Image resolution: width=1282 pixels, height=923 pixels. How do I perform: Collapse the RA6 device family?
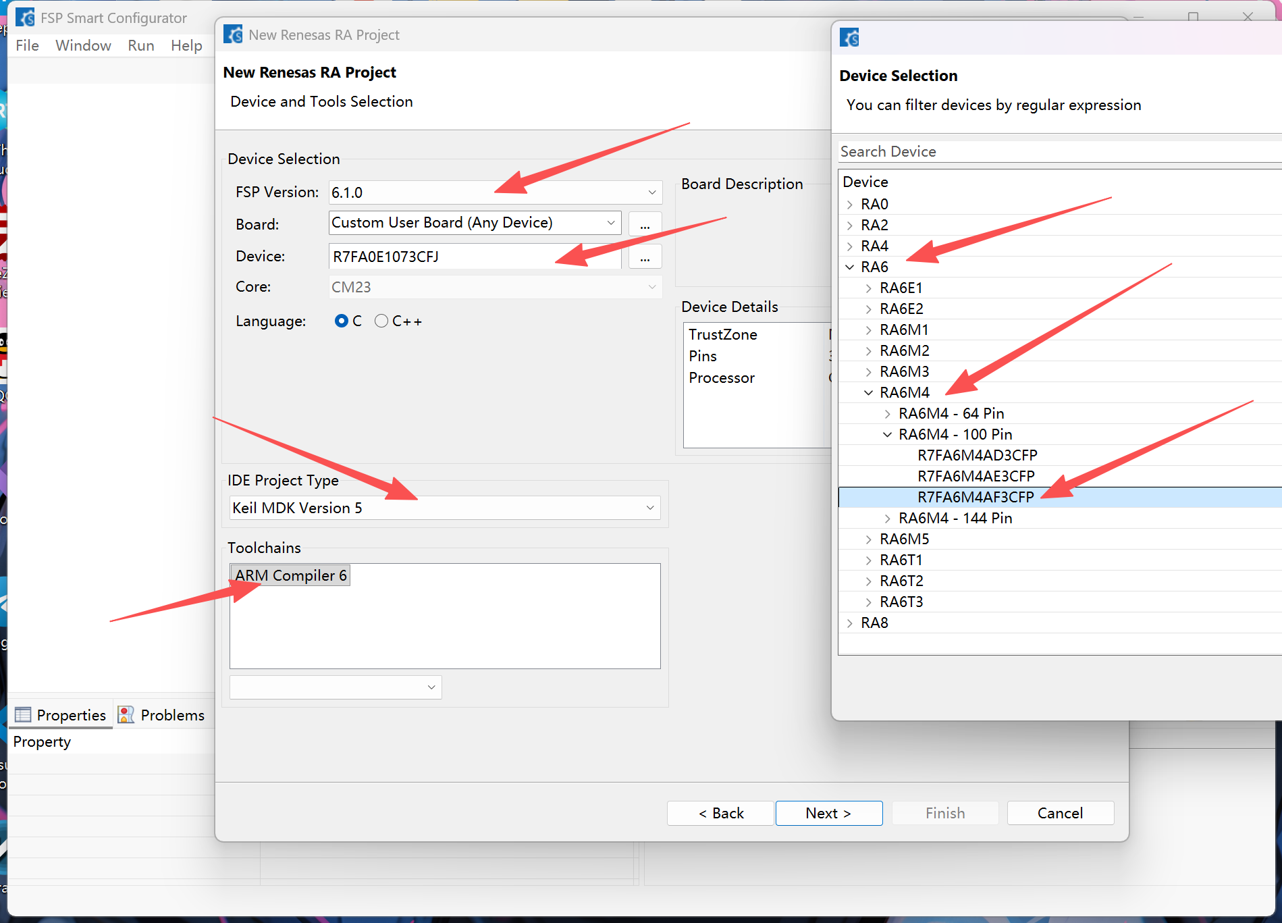850,267
